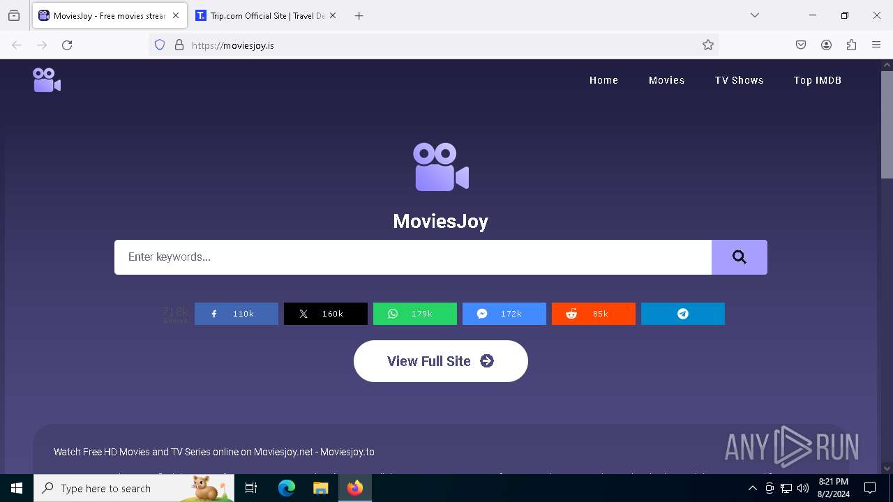Image resolution: width=893 pixels, height=502 pixels.
Task: Open the TV Shows nav menu item
Action: pyautogui.click(x=739, y=80)
